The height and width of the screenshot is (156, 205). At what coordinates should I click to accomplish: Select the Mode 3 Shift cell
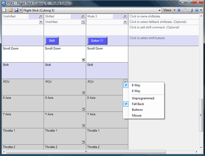pos(107,71)
